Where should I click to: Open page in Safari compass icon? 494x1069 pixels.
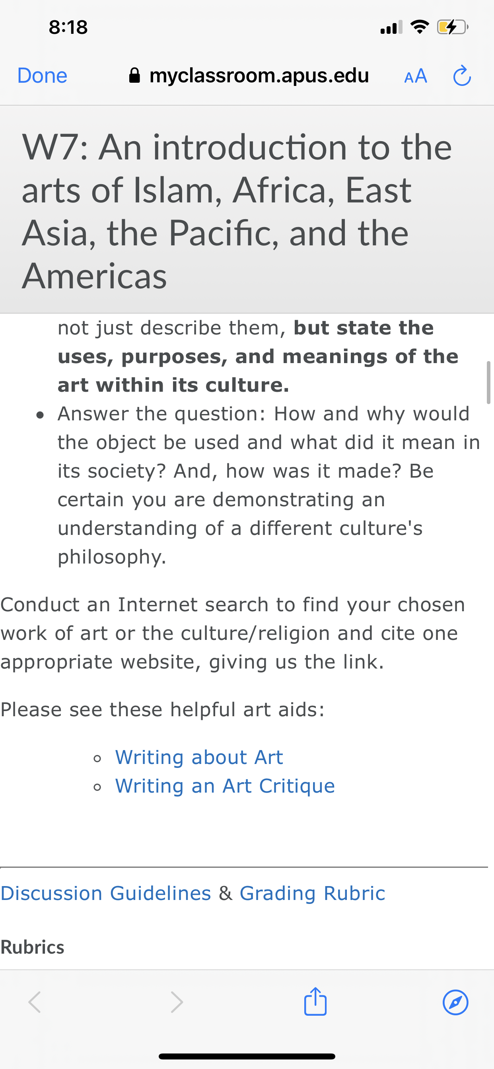455,1003
